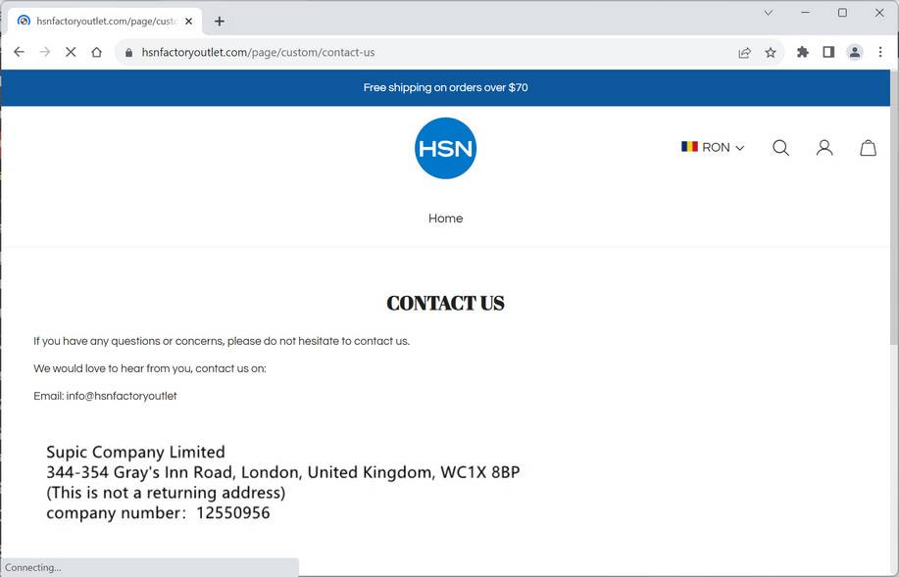
Task: Click the CONTACT US heading
Action: pos(445,303)
